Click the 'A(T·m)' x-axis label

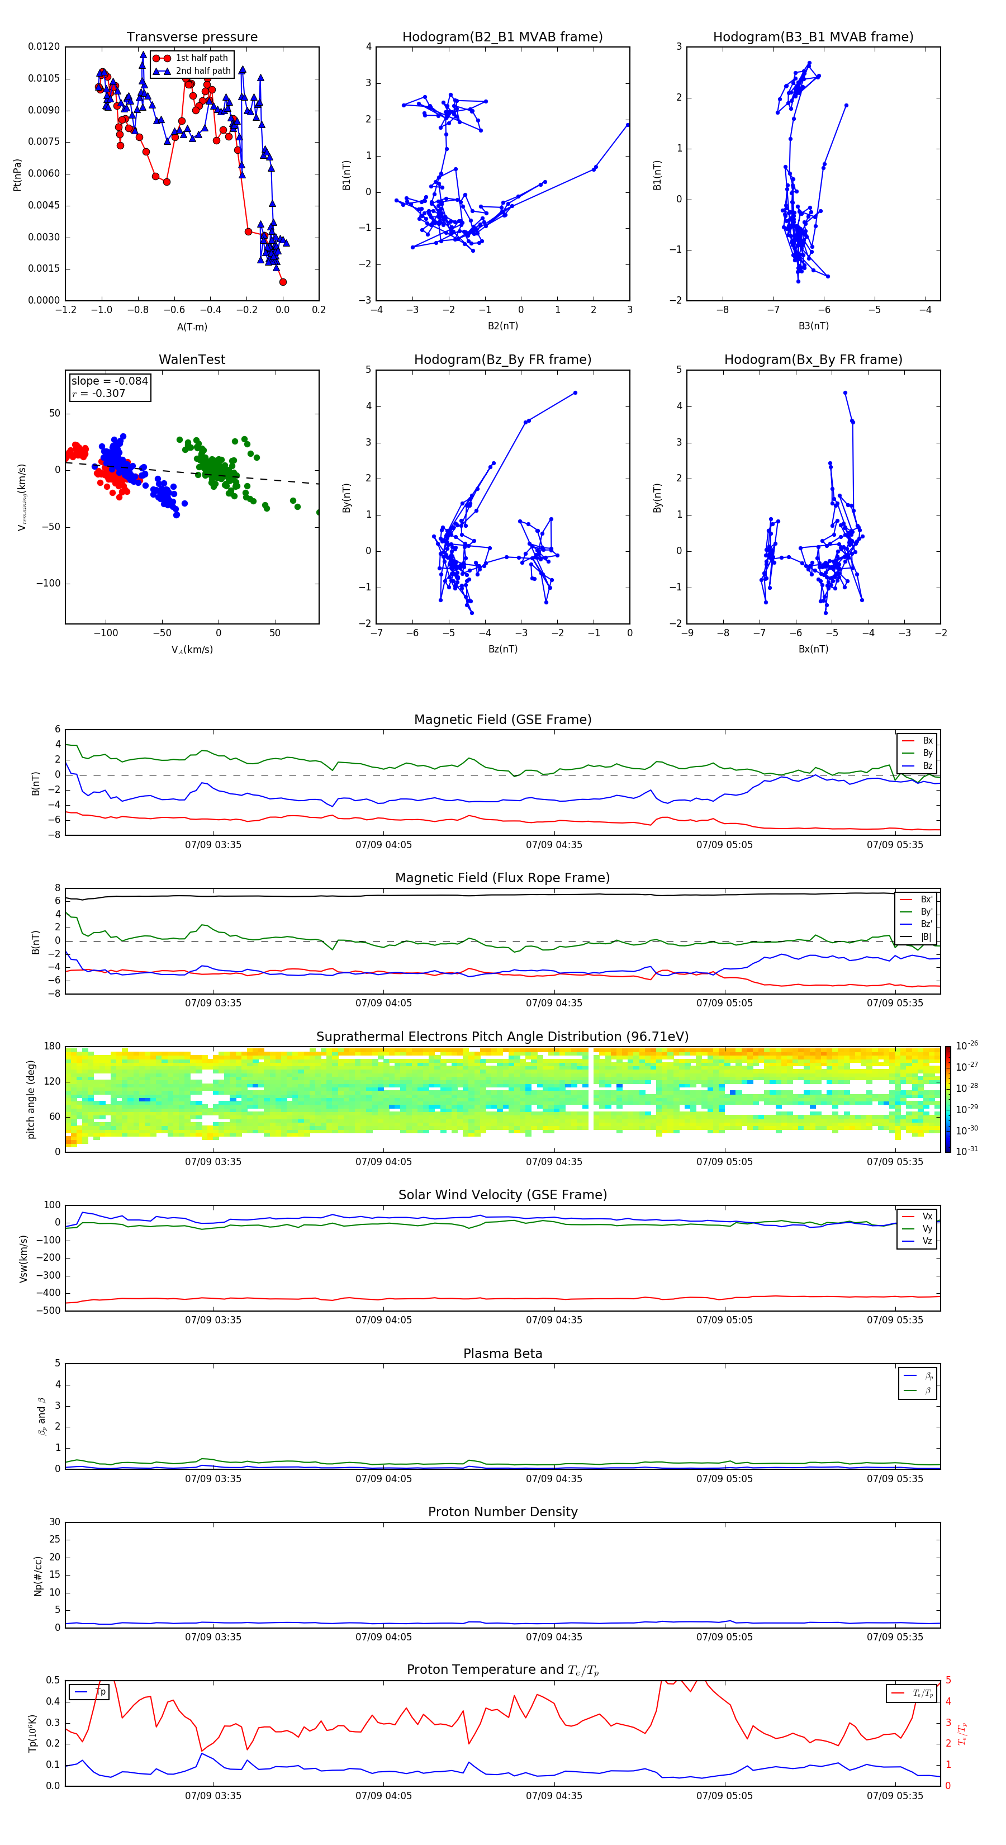tap(192, 327)
